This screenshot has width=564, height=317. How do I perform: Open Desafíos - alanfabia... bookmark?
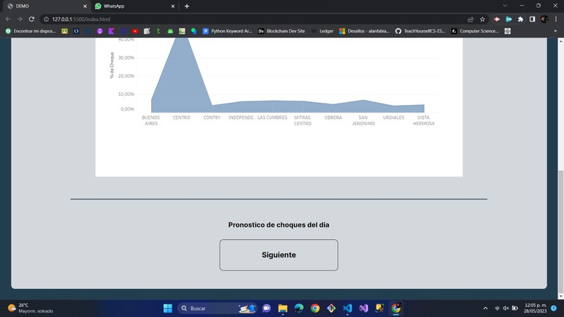point(365,31)
